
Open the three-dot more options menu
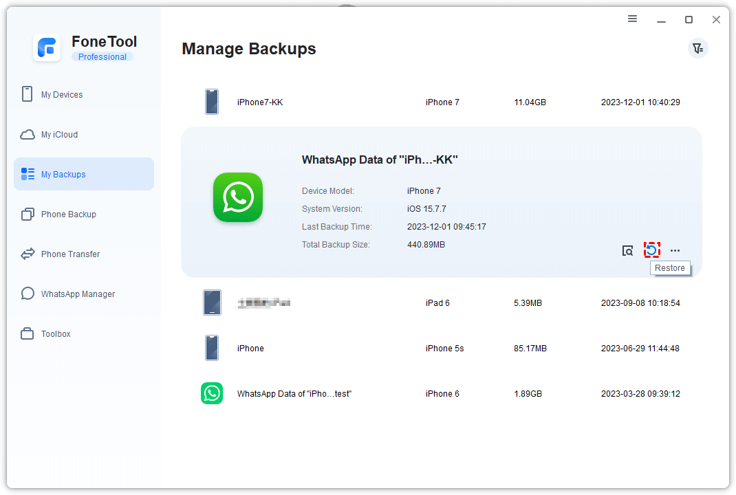click(675, 251)
